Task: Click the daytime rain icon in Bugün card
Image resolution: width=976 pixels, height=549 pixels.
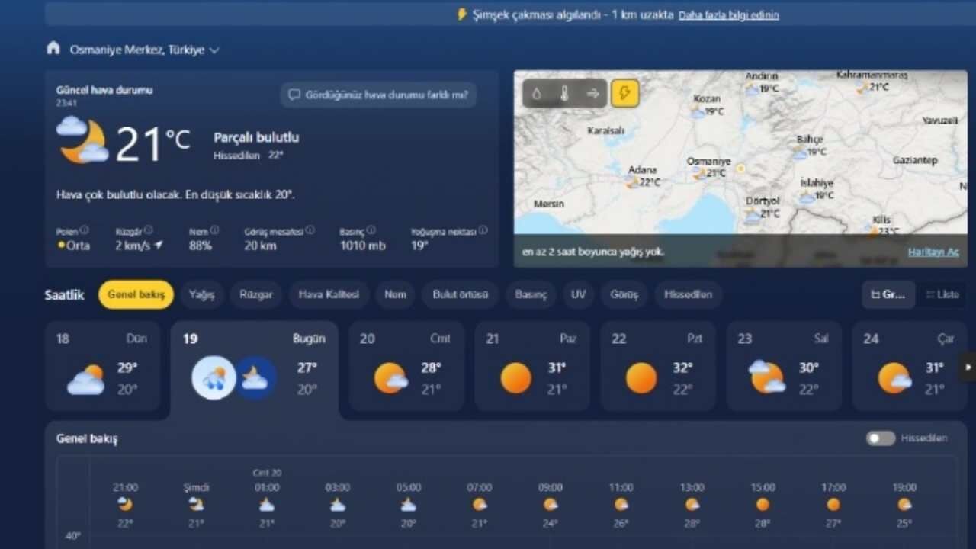Action: point(213,377)
